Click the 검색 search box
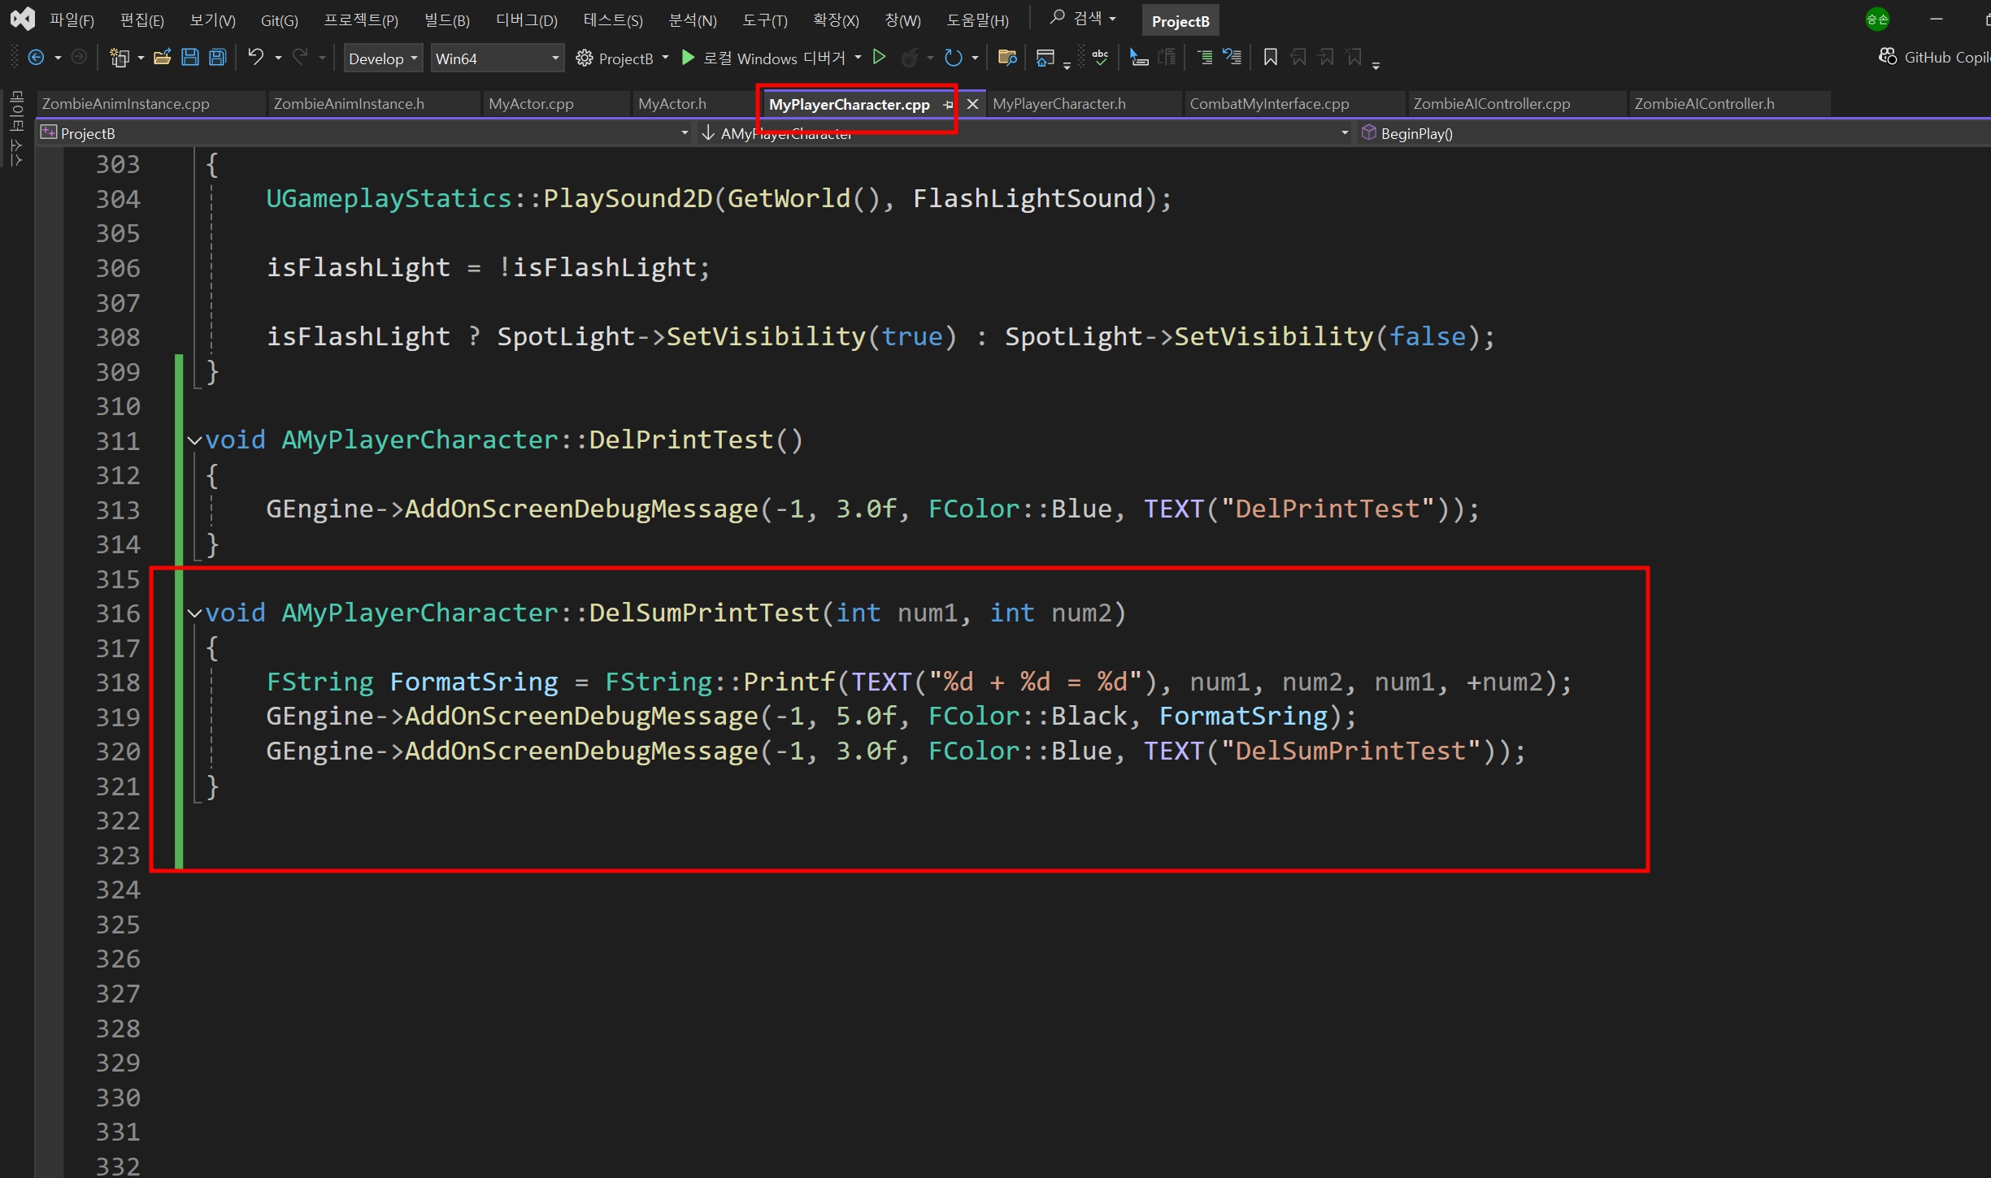 (x=1083, y=19)
